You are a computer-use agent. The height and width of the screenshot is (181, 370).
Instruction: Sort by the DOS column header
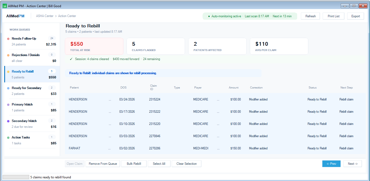pyautogui.click(x=123, y=87)
